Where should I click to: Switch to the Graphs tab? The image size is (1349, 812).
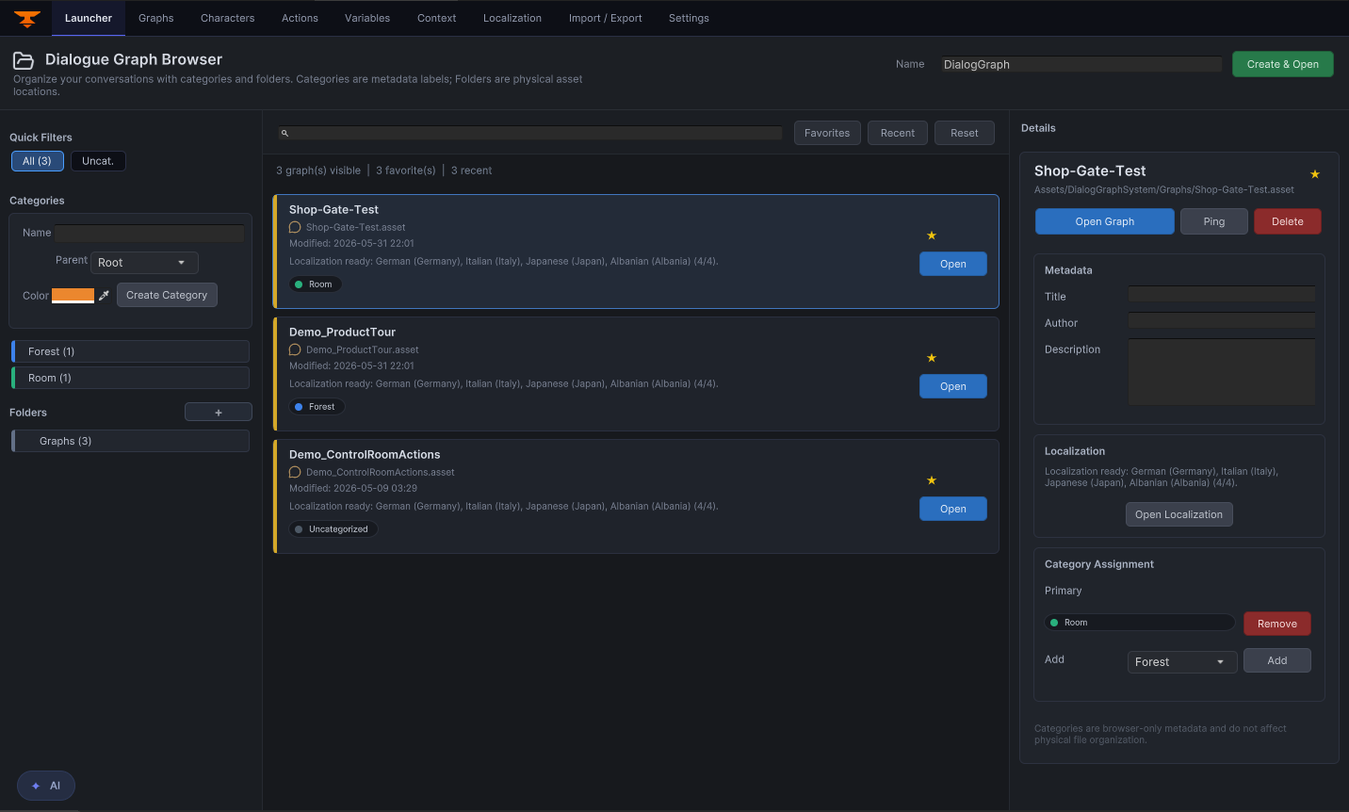pos(156,18)
